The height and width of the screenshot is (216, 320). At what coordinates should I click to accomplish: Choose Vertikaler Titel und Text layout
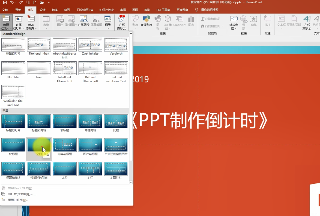tap(13, 96)
